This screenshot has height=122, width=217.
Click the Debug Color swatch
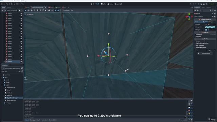210,27
